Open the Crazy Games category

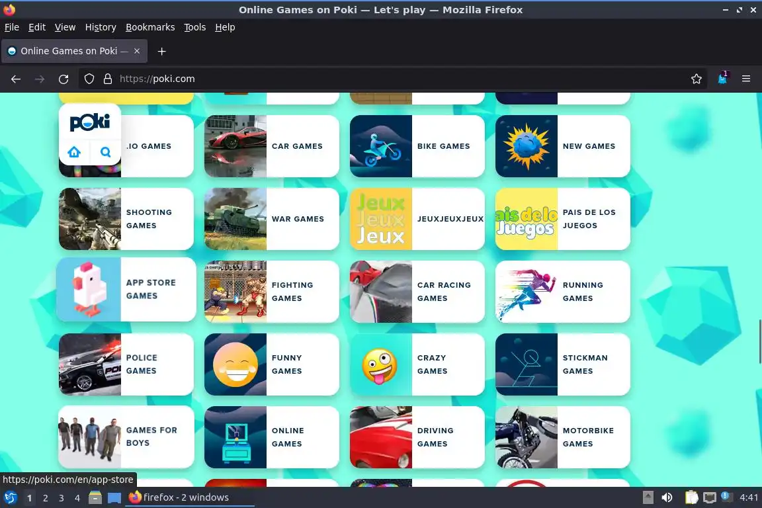point(417,364)
